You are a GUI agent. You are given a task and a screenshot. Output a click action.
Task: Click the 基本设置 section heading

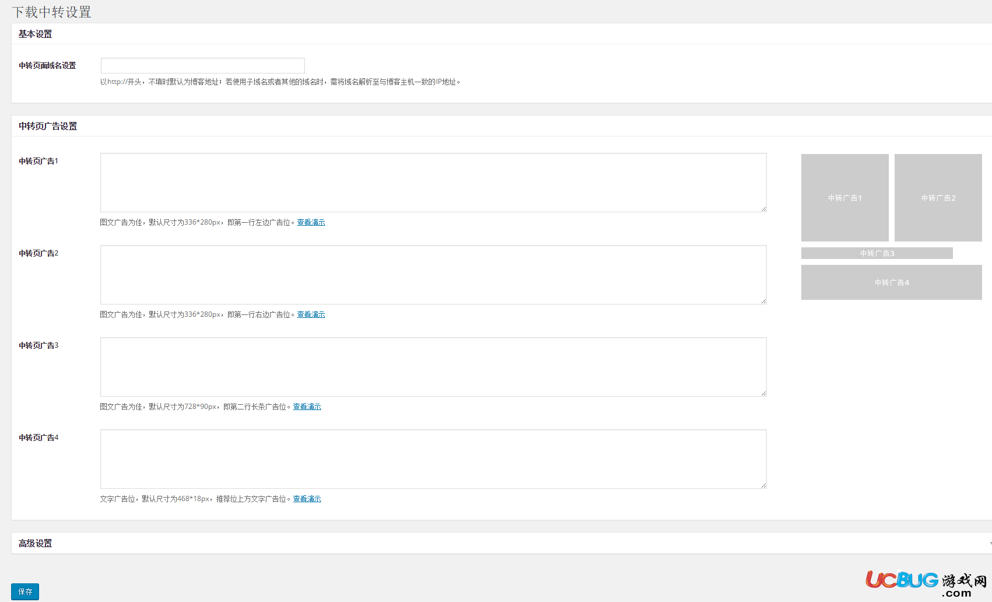coord(35,34)
